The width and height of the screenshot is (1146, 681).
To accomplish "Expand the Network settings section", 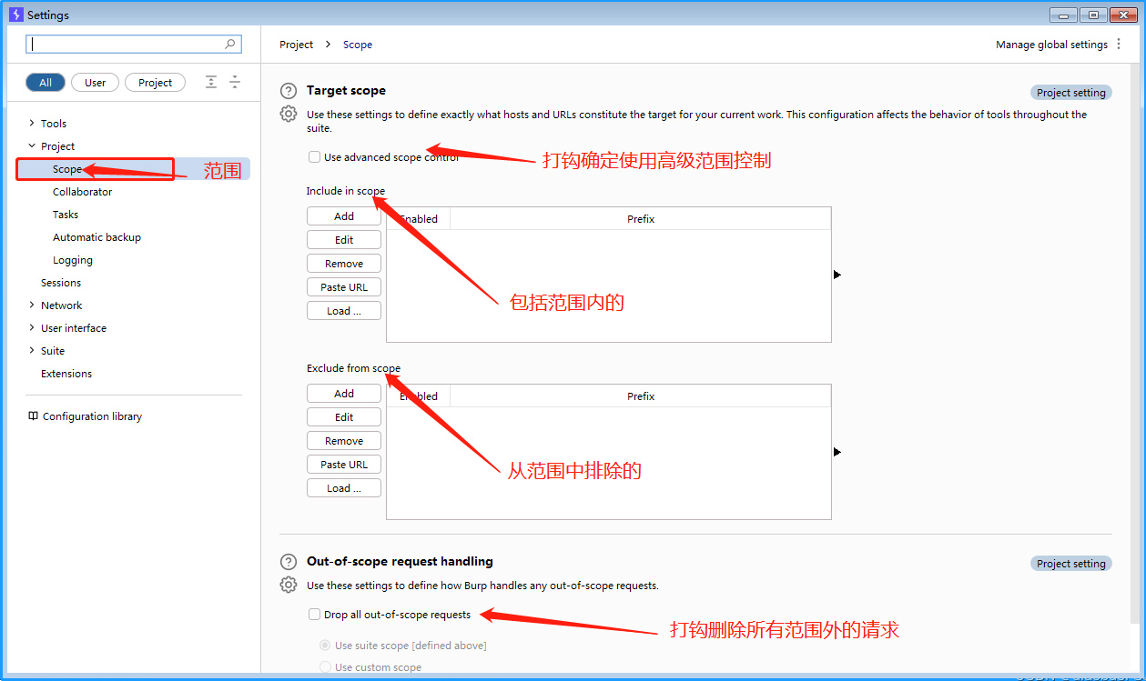I will [32, 305].
